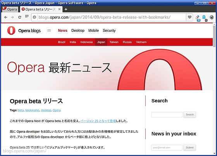This screenshot has width=217, height=156.
Task: Click the vertical scrollbar thumb
Action: [x=214, y=36]
